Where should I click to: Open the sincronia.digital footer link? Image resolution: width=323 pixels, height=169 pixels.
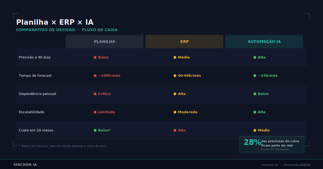pyautogui.click(x=297, y=165)
